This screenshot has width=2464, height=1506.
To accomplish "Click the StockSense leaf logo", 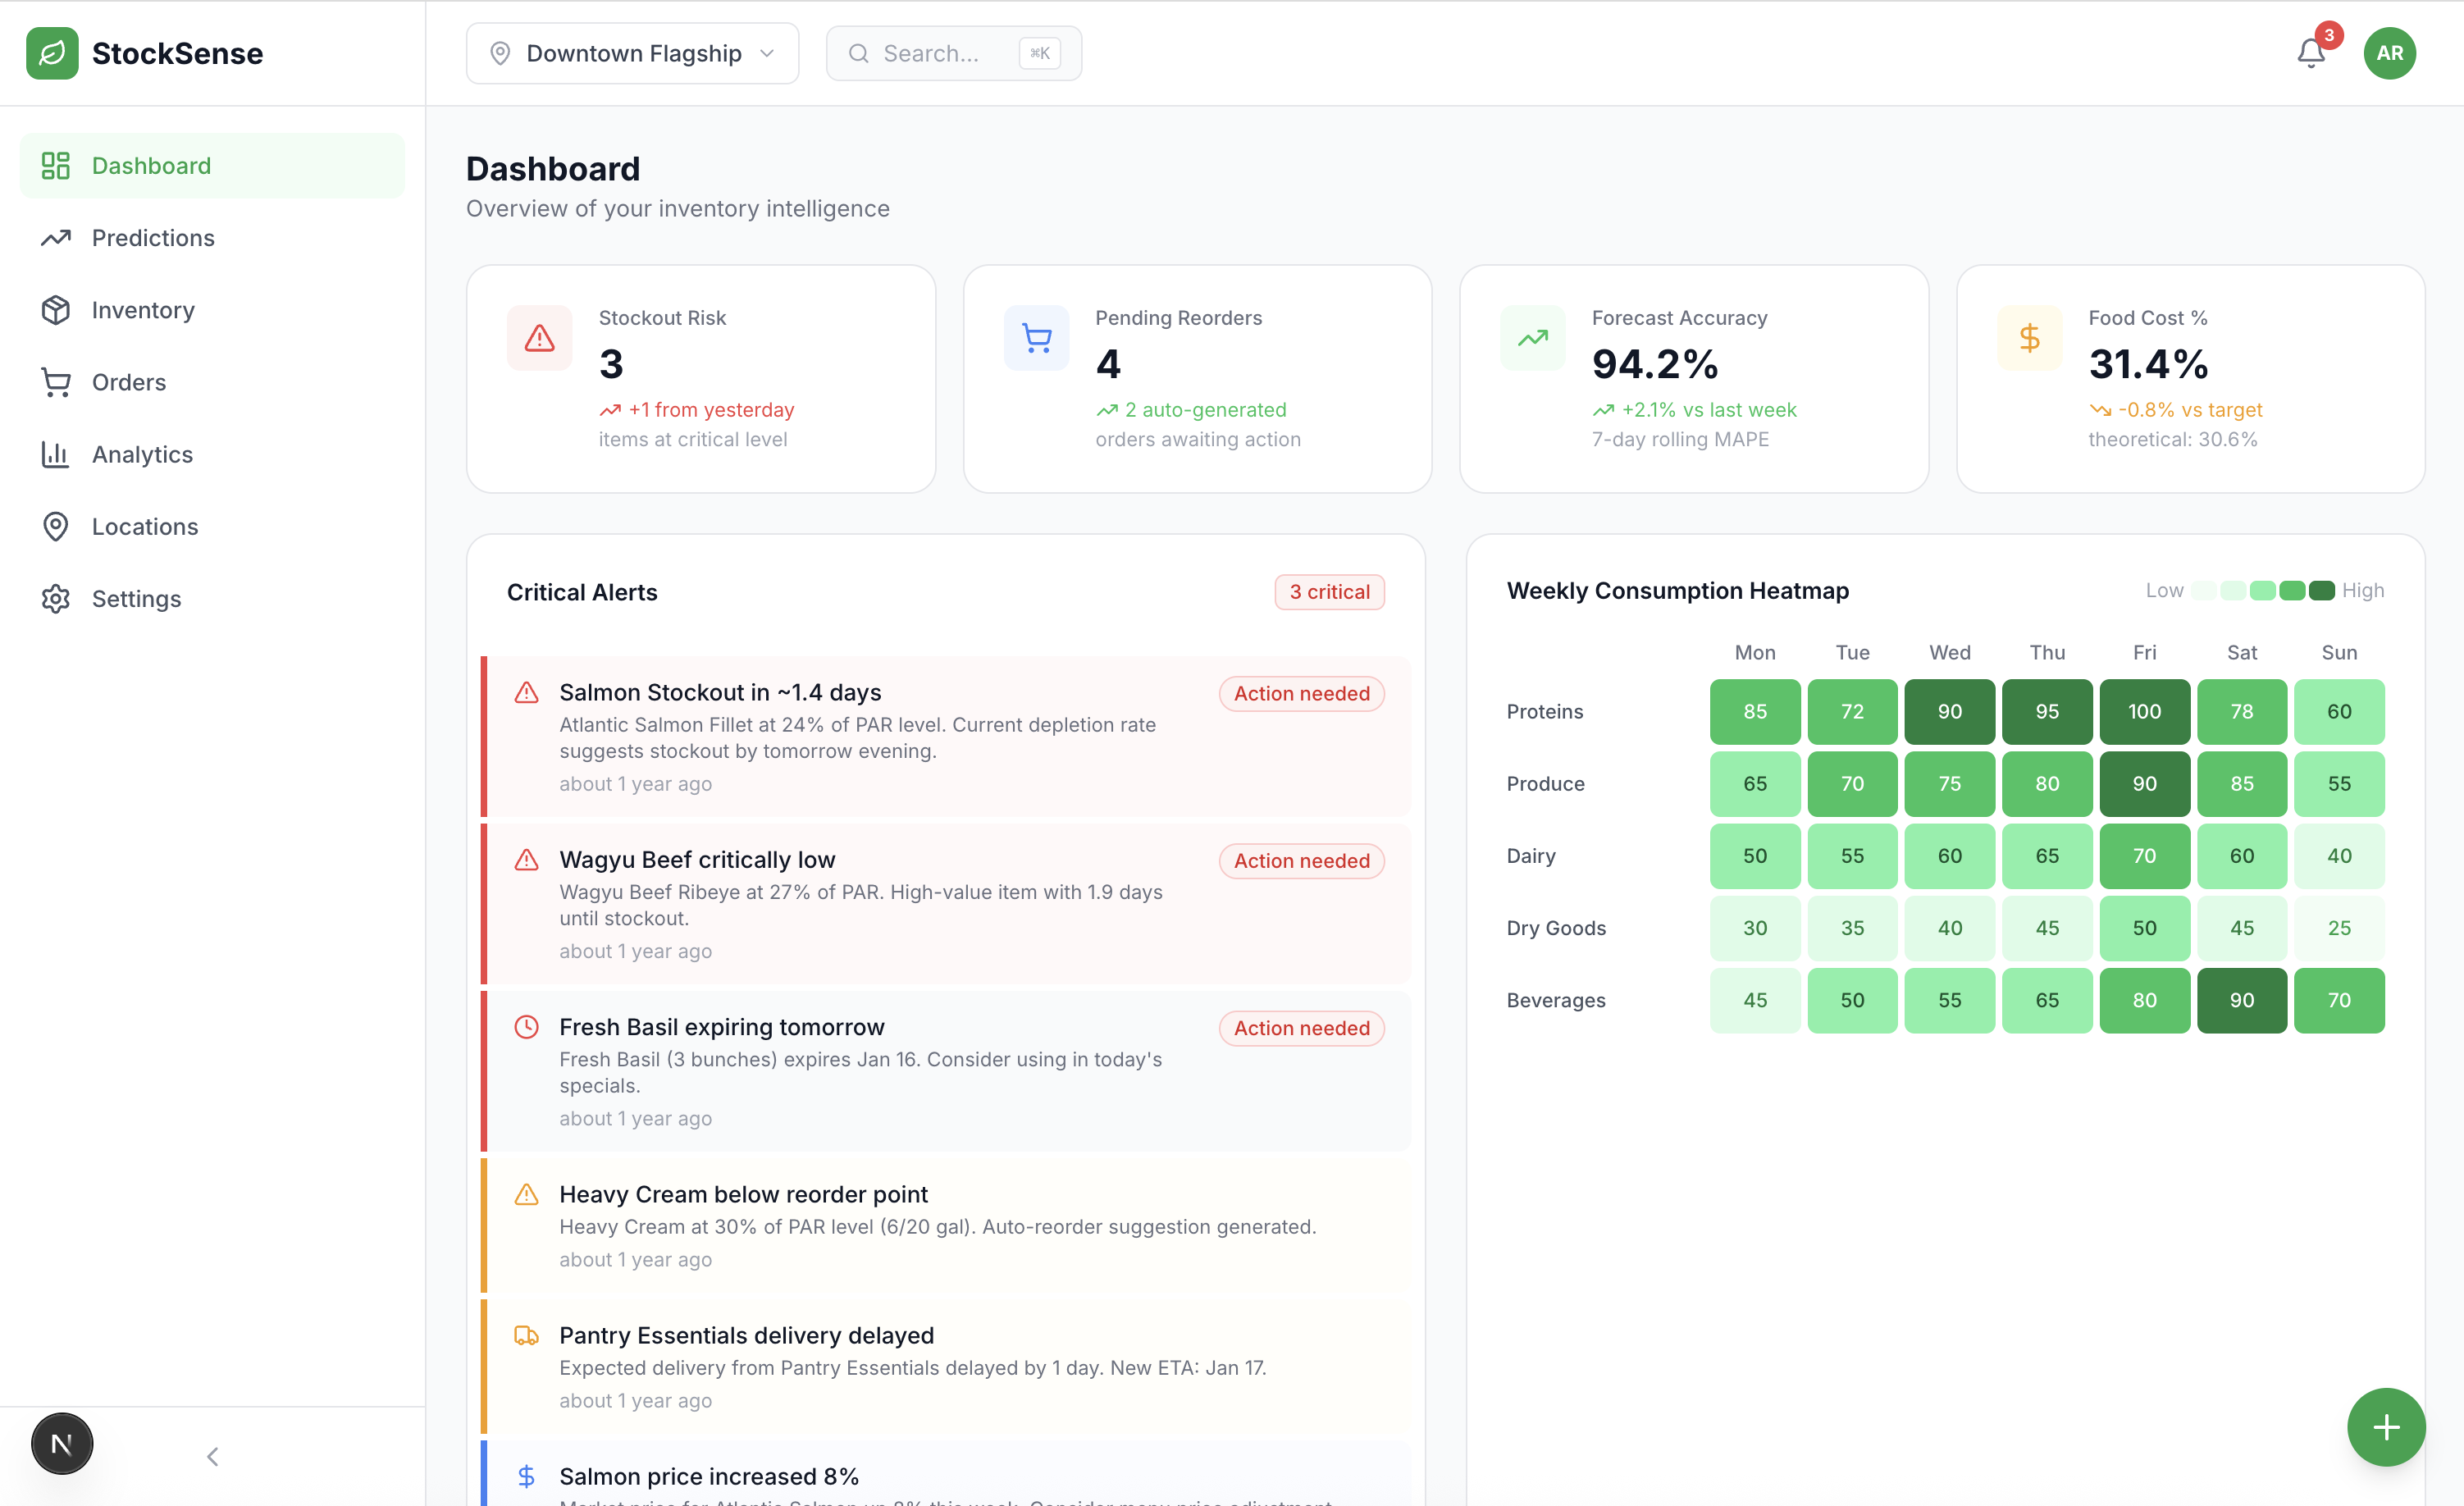I will pos(52,53).
